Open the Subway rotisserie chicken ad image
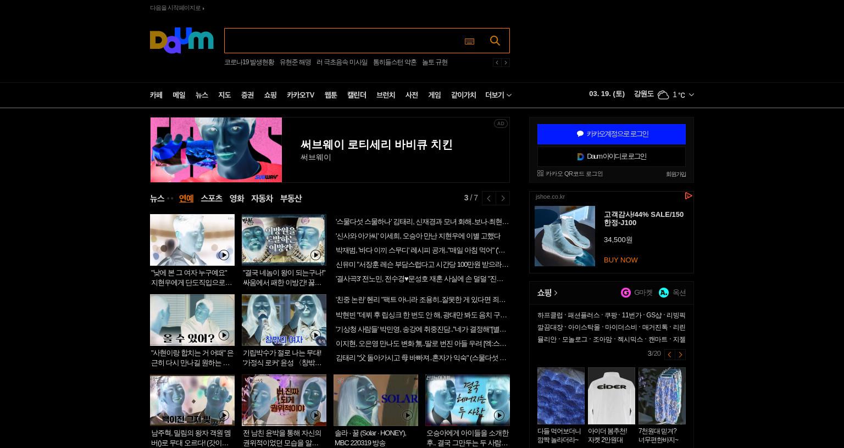Screen dimensions: 844x448 click(x=216, y=150)
